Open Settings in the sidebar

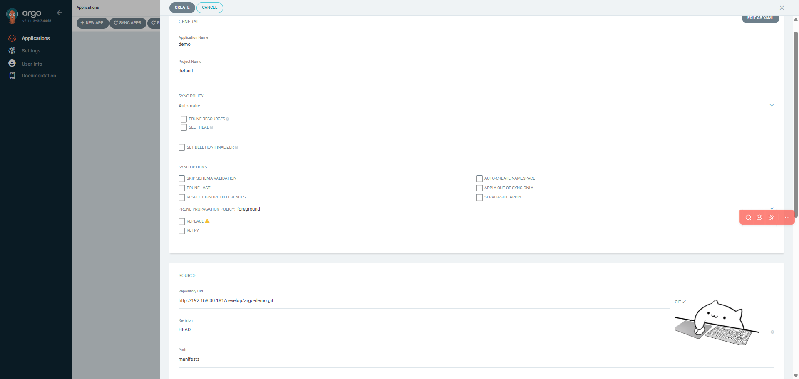coord(31,51)
